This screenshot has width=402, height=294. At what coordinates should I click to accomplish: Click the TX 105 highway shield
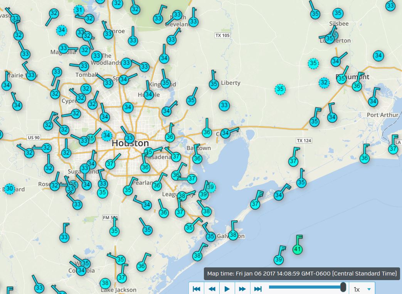coord(222,35)
